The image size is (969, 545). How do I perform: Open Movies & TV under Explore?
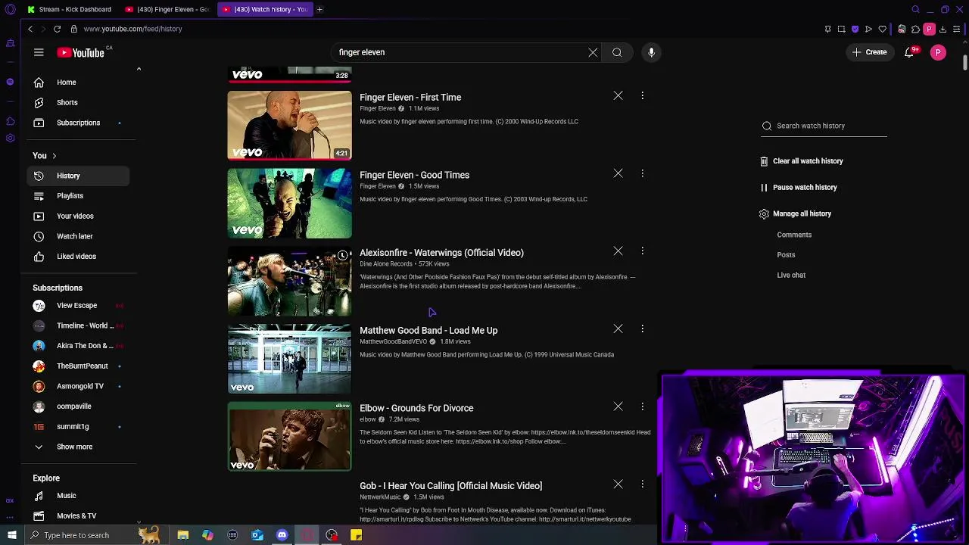coord(79,515)
